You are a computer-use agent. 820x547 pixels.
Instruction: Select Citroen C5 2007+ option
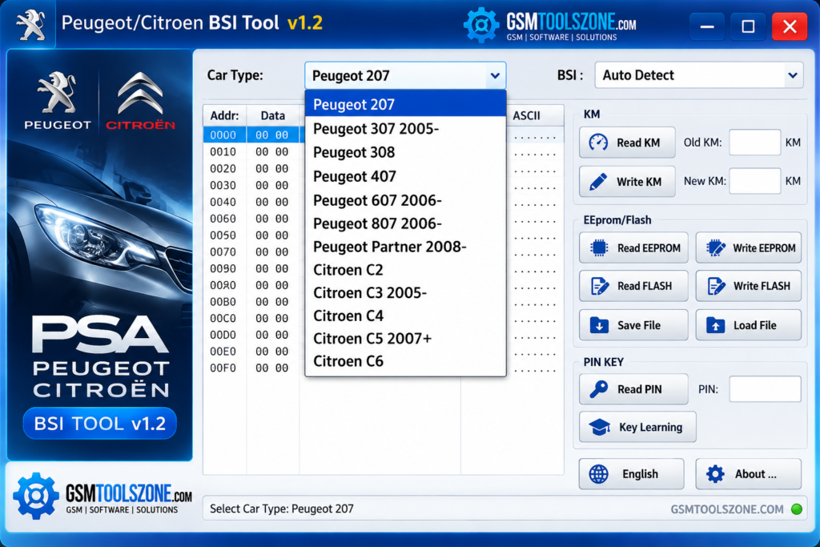tap(405, 338)
